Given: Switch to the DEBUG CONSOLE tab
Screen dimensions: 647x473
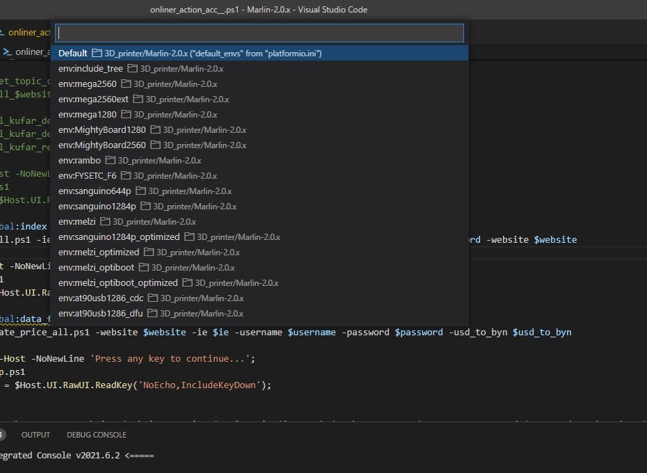Looking at the screenshot, I should click(97, 435).
